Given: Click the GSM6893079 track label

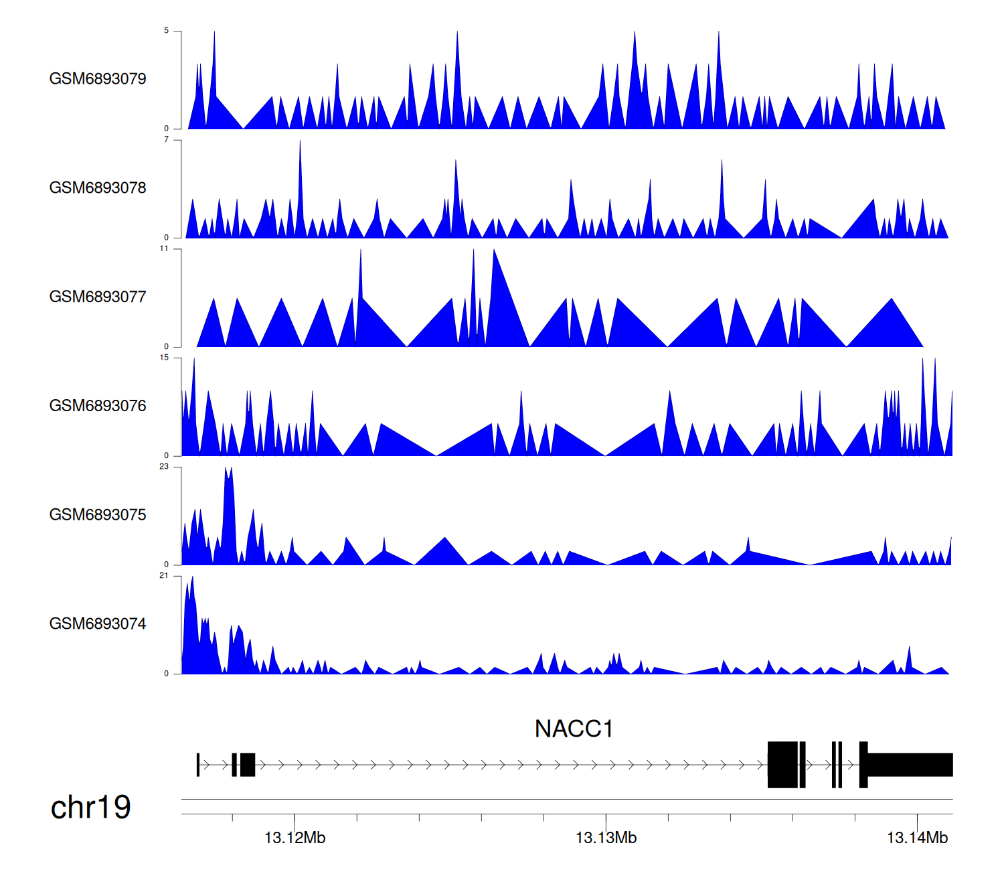Looking at the screenshot, I should click(x=98, y=79).
